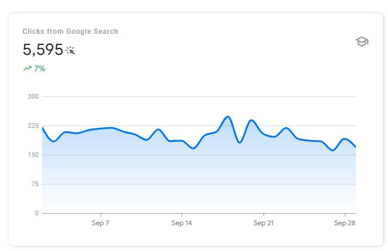388x251 pixels.
Task: Click the 0 y-axis label
Action: (x=36, y=213)
